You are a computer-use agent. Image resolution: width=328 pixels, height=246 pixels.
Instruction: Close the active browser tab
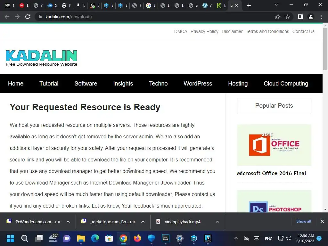pyautogui.click(x=237, y=6)
